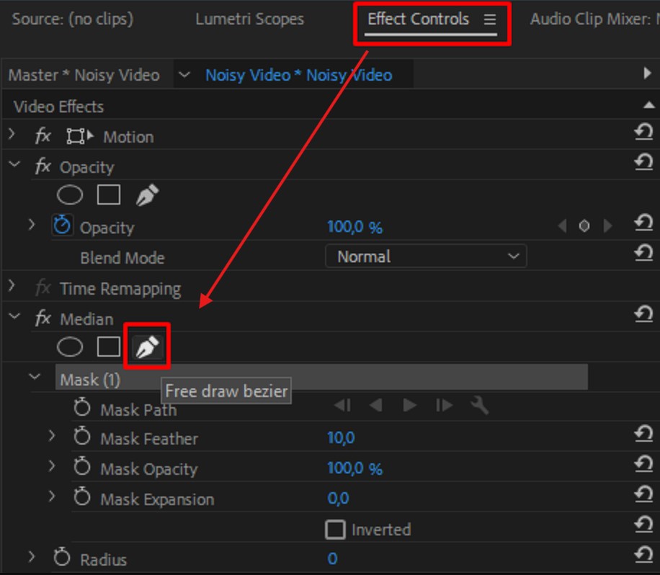Viewport: 660px width, 575px height.
Task: Toggle animation stopwatch for Mask Path
Action: click(82, 407)
